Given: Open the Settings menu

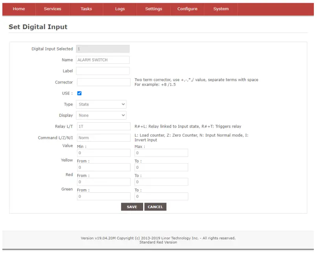Looking at the screenshot, I should tap(154, 9).
